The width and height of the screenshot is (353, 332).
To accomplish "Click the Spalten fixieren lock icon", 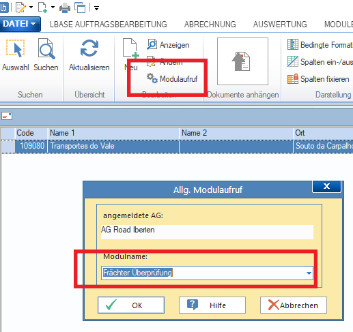I will tap(293, 78).
